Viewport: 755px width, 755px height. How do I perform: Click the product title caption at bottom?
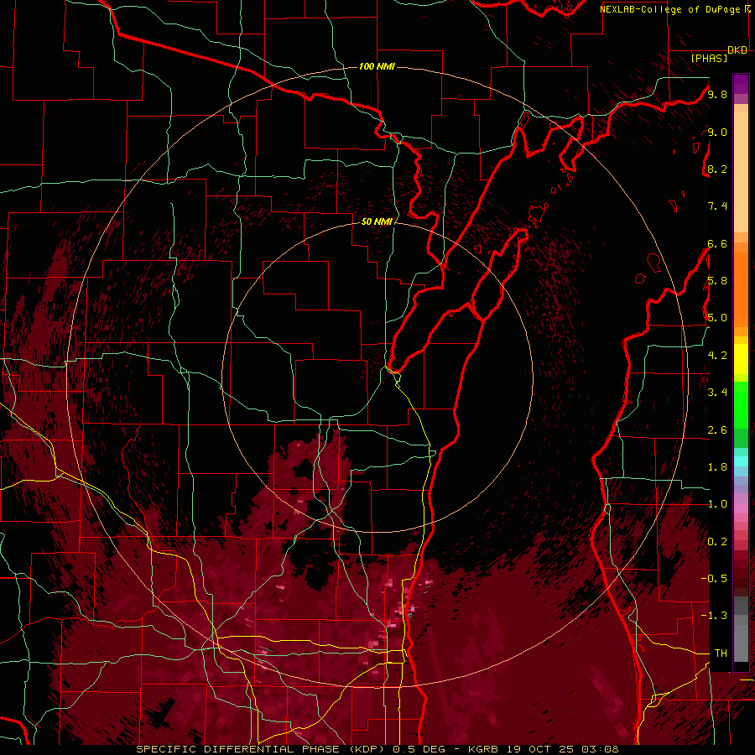coord(377,749)
